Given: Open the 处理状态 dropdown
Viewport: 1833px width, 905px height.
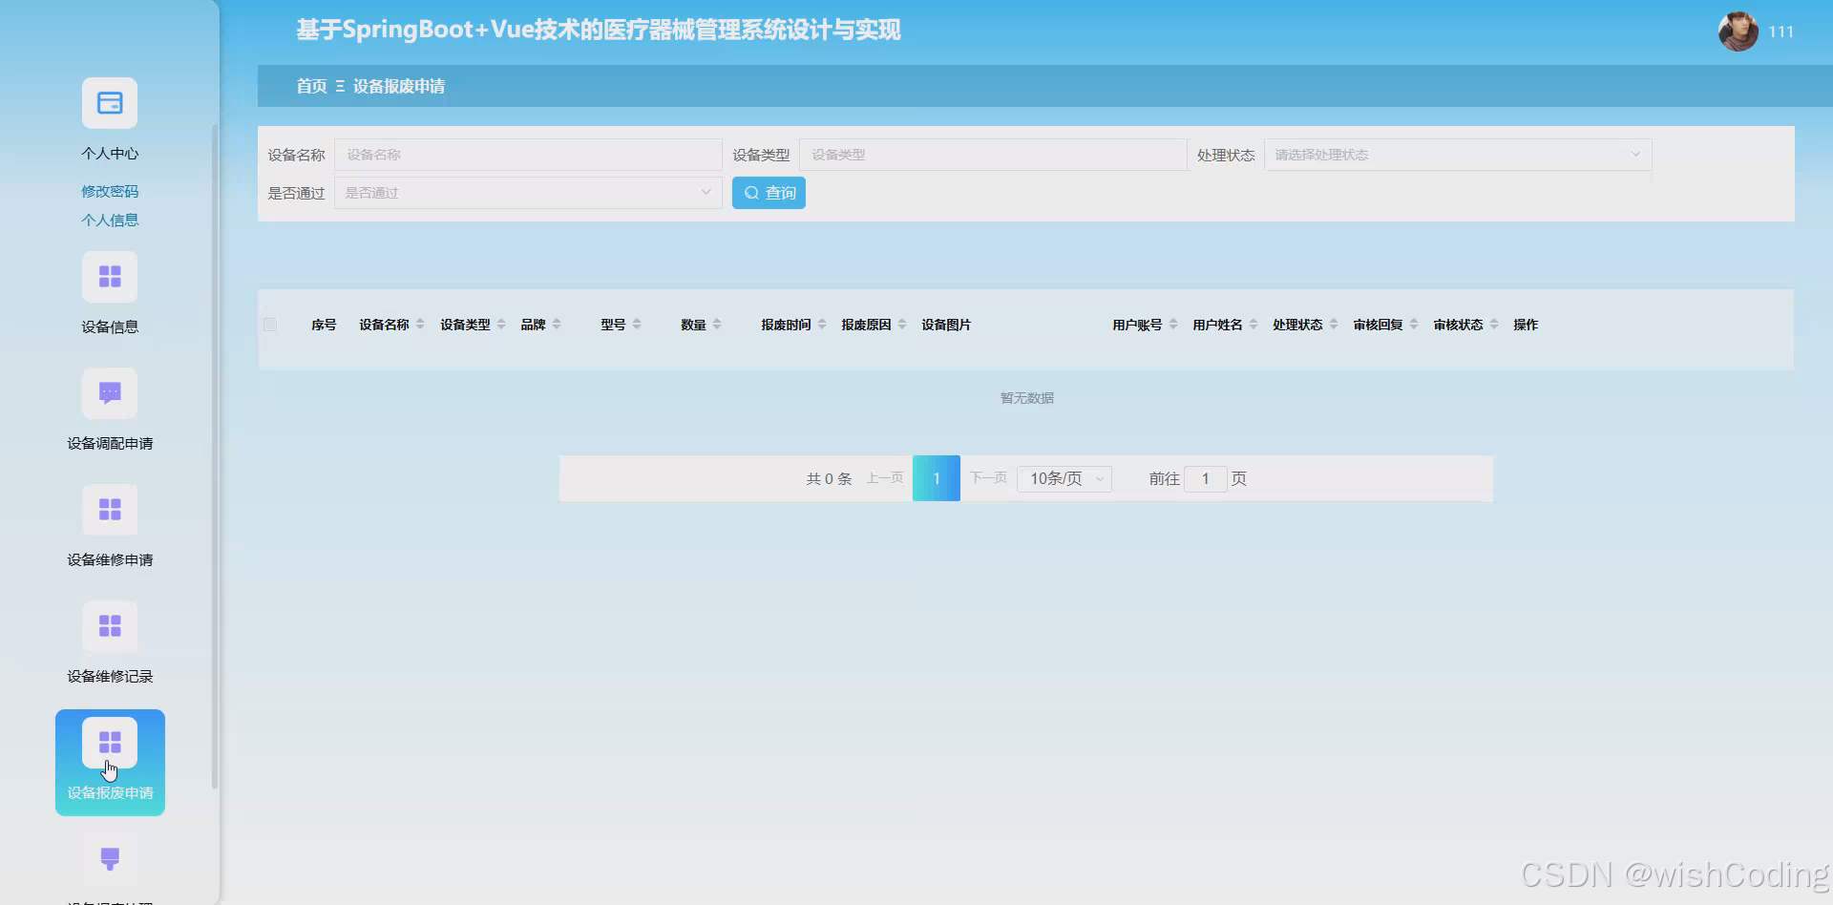Looking at the screenshot, I should 1456,154.
